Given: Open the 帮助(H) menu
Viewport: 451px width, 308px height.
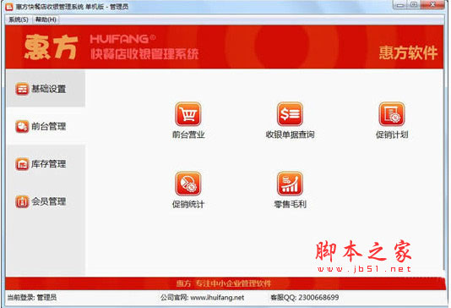Looking at the screenshot, I should [x=46, y=19].
